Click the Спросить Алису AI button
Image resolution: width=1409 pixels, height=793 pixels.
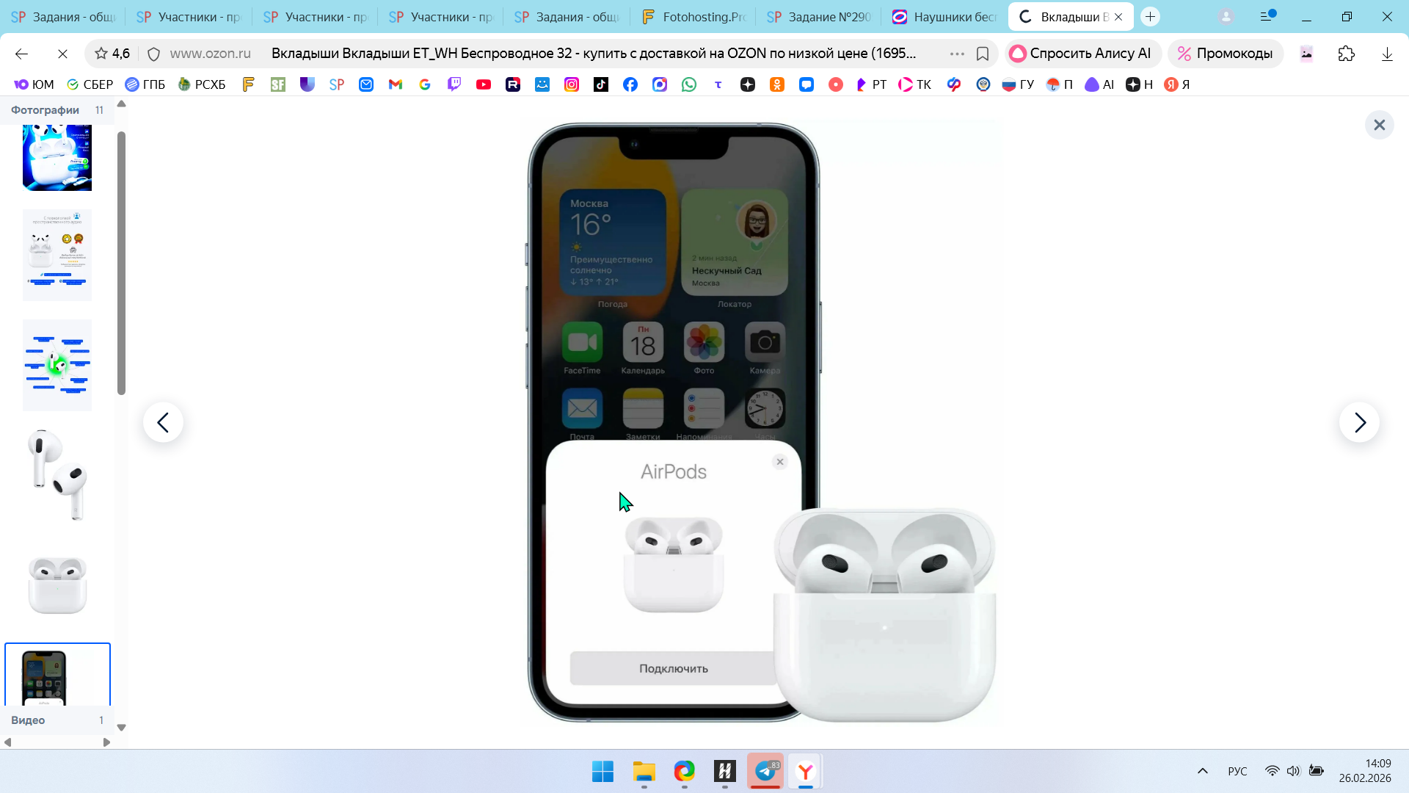[1081, 54]
